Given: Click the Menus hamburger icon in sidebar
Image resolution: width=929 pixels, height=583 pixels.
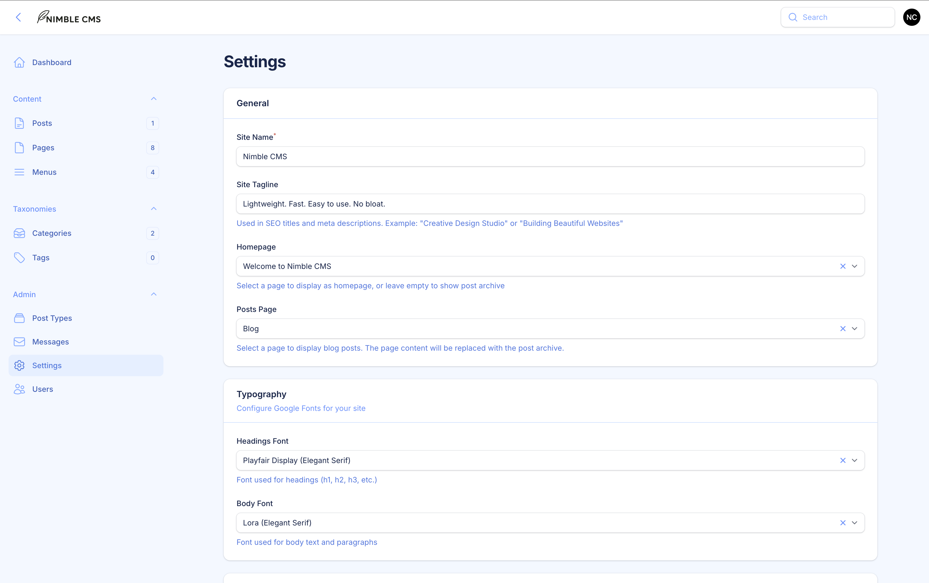Looking at the screenshot, I should click(19, 172).
